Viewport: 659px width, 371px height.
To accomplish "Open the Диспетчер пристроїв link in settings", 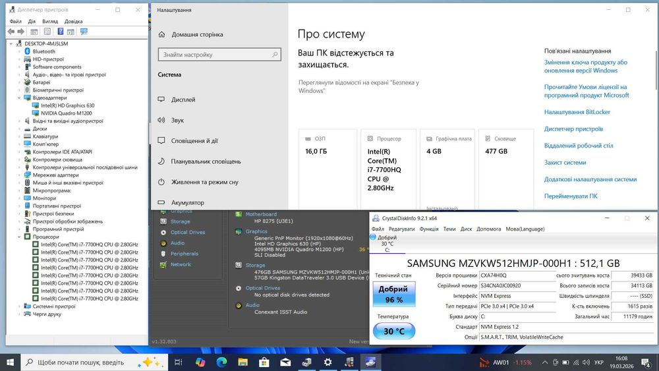I will (x=573, y=129).
